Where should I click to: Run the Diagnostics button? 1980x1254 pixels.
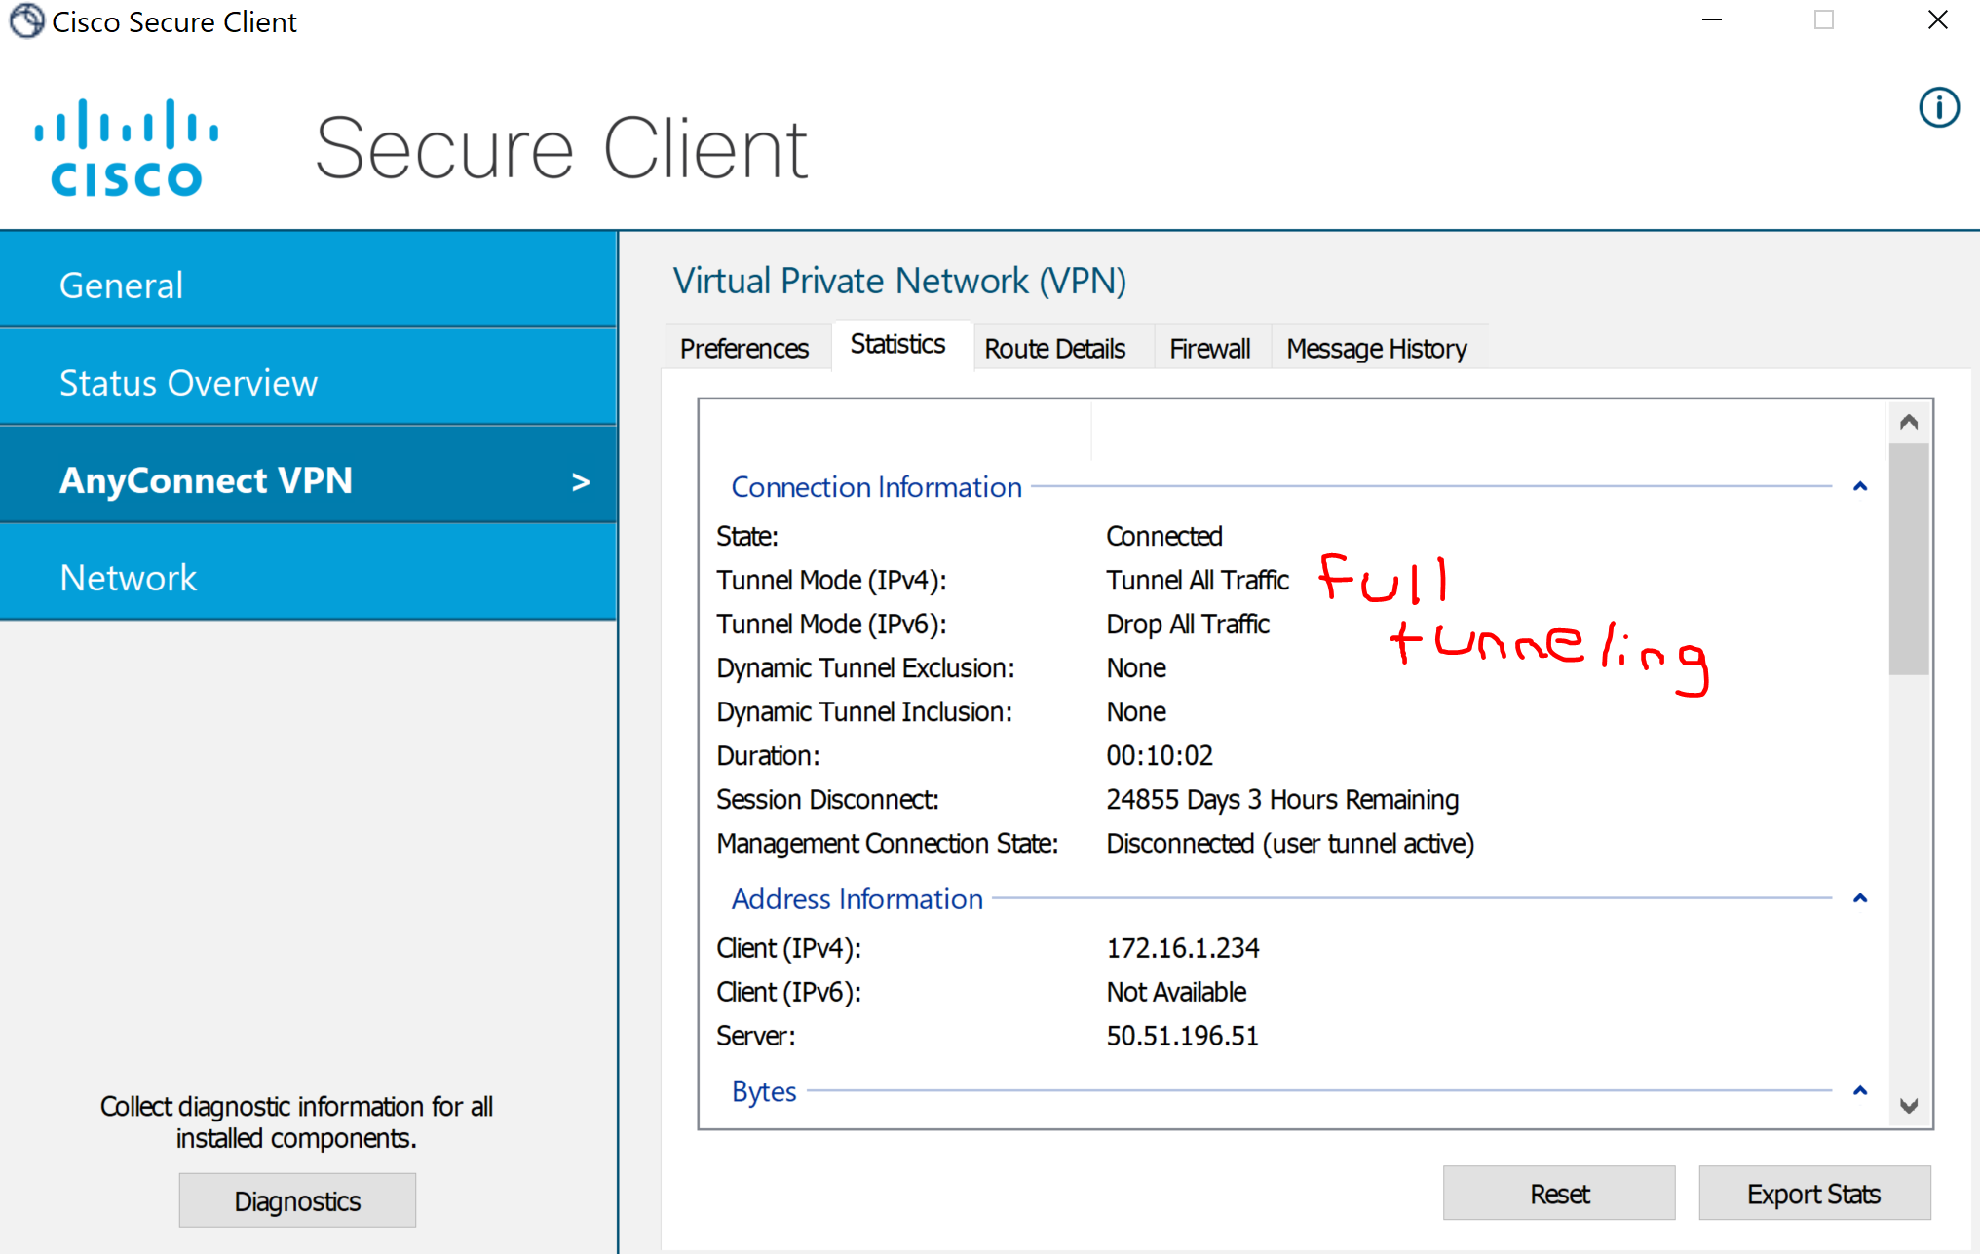[297, 1200]
